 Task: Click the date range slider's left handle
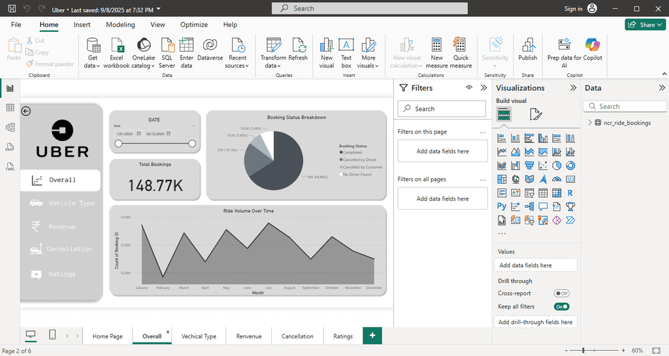(118, 144)
